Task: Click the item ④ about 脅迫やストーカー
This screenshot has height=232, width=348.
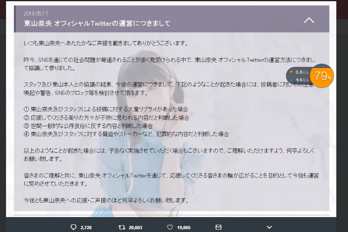Action: (x=126, y=134)
